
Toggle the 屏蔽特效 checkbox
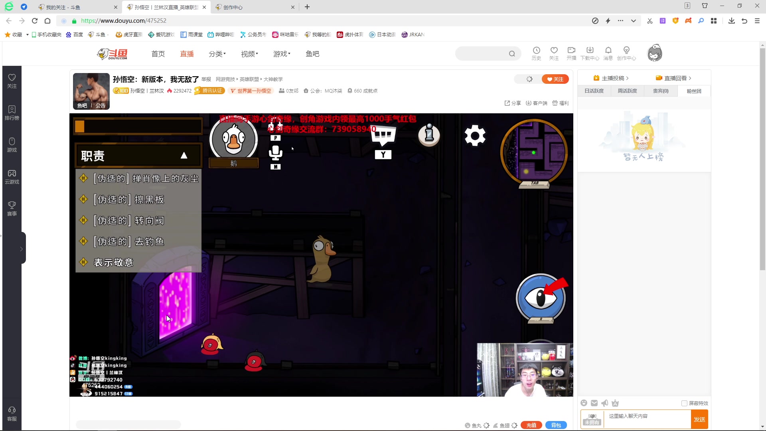point(684,403)
